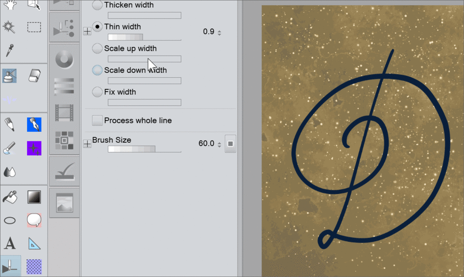The height and width of the screenshot is (277, 464).
Task: Select the purple dotted tone pattern tool
Action: (34, 267)
